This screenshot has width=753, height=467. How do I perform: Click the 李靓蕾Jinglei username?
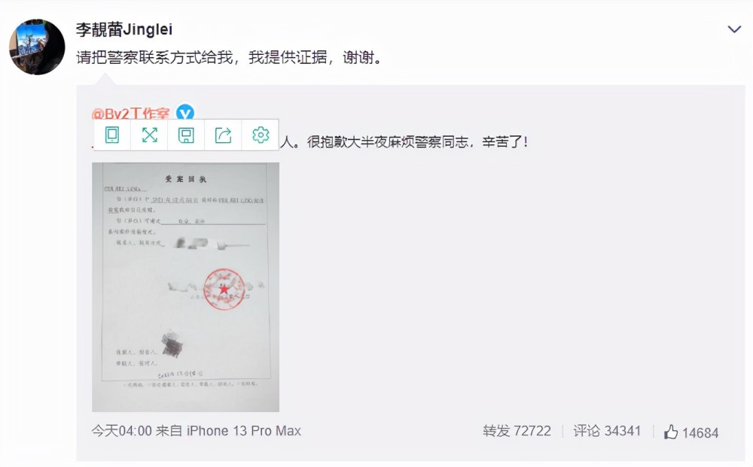click(124, 30)
